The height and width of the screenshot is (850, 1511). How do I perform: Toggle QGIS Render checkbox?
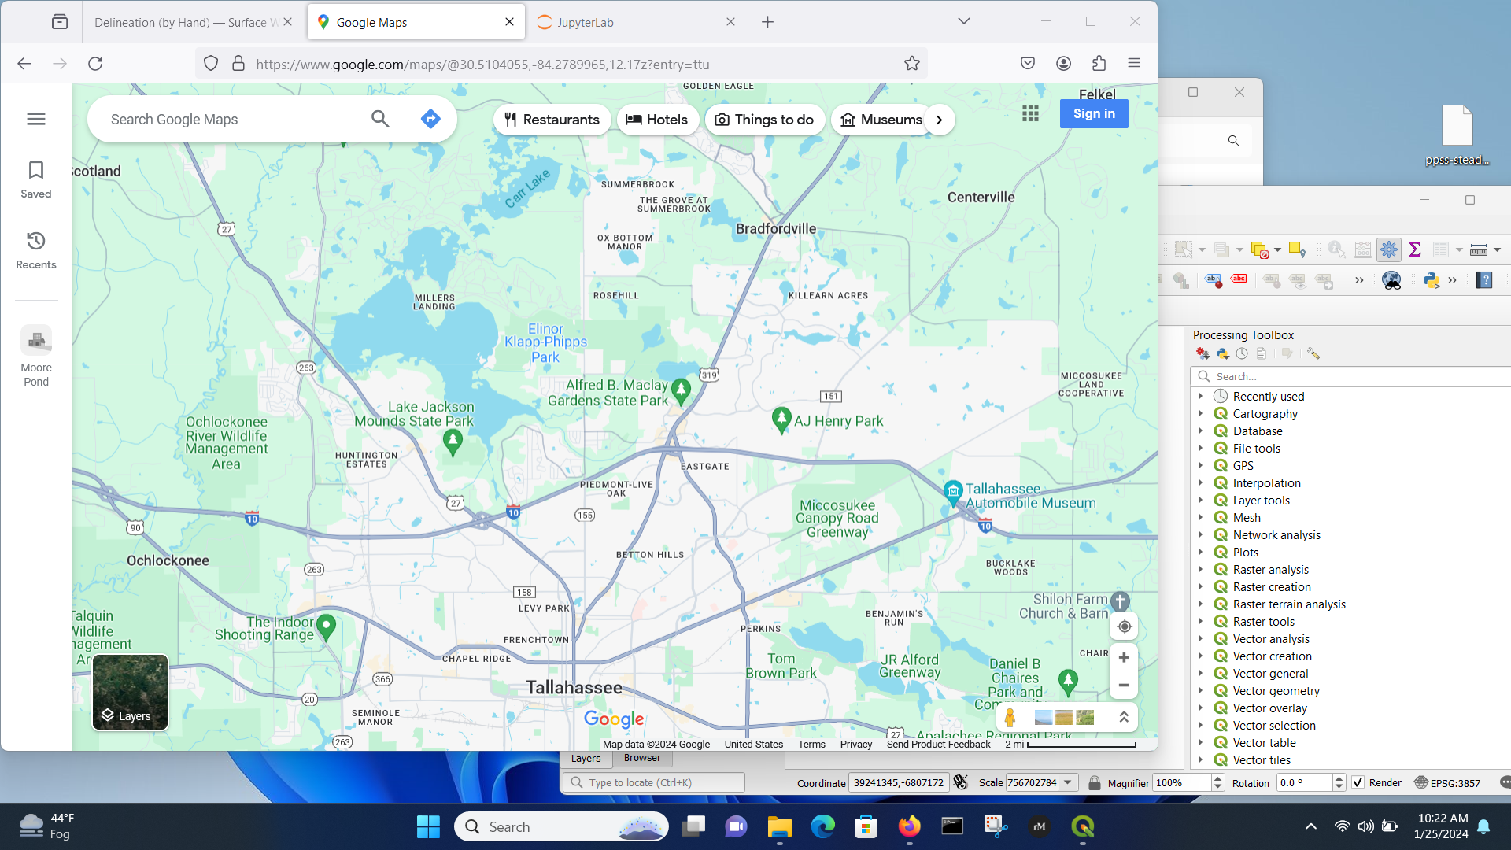click(x=1358, y=782)
